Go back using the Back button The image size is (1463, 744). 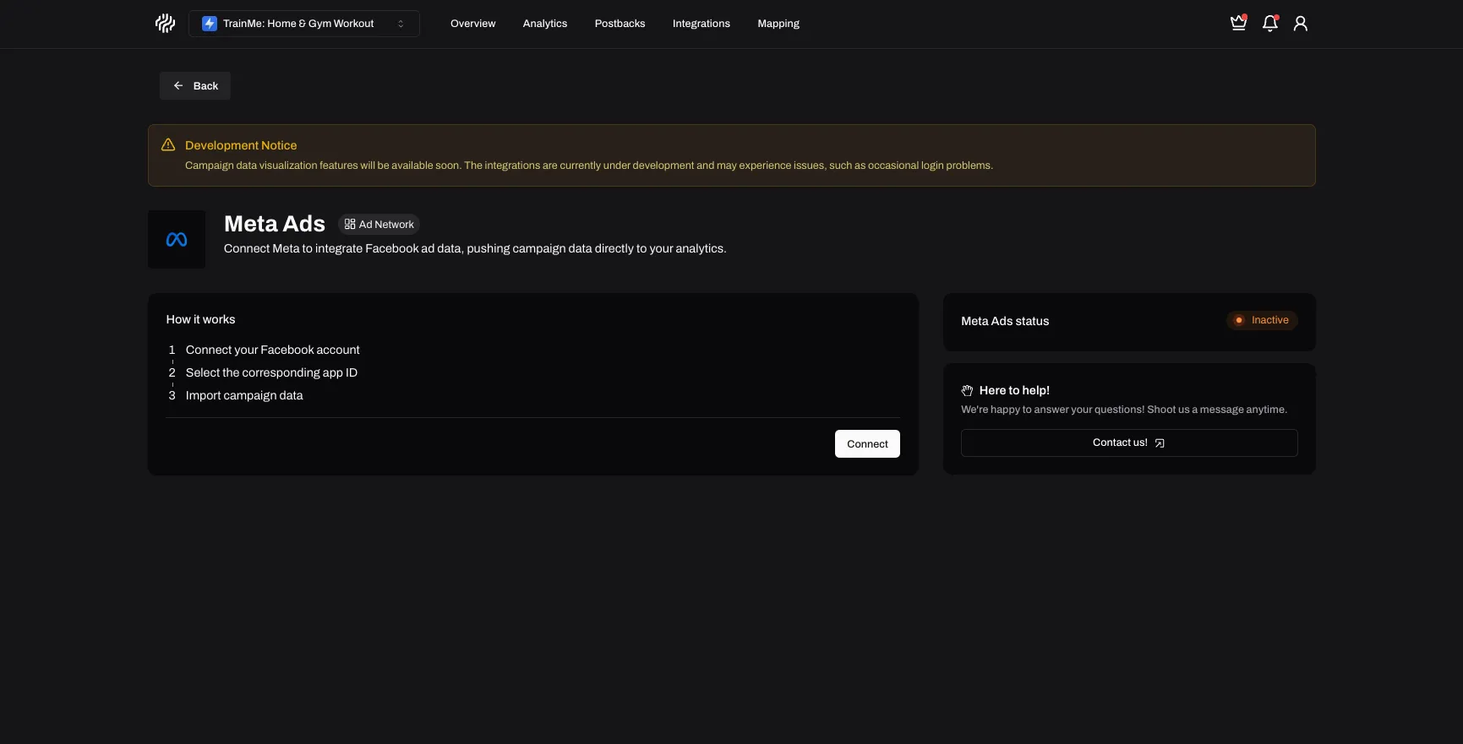[195, 86]
